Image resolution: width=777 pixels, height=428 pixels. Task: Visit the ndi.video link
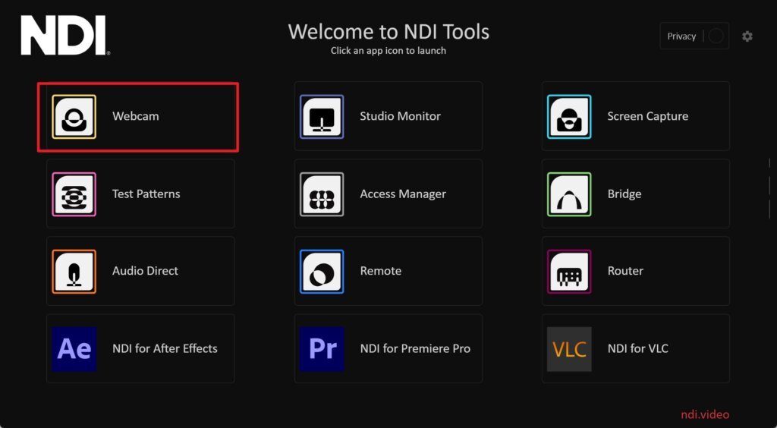[x=704, y=414]
